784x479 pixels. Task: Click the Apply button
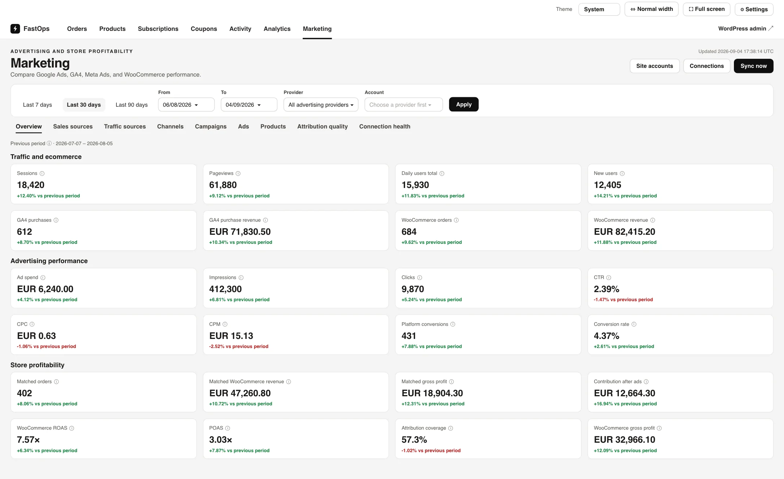point(464,105)
